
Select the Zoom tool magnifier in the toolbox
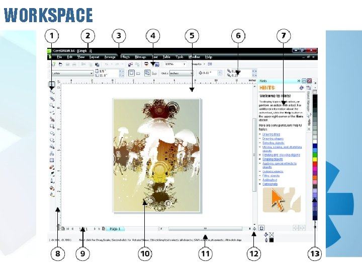point(52,106)
